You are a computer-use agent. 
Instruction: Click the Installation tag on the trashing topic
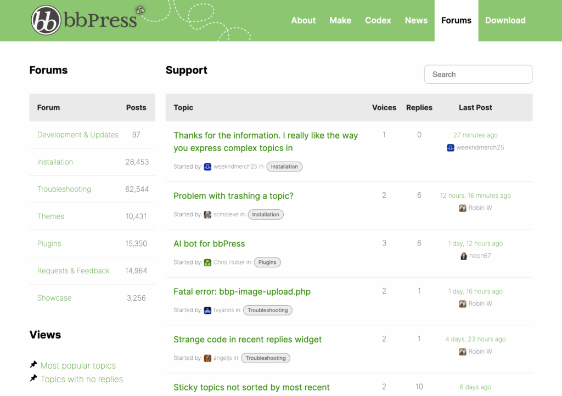(x=266, y=214)
